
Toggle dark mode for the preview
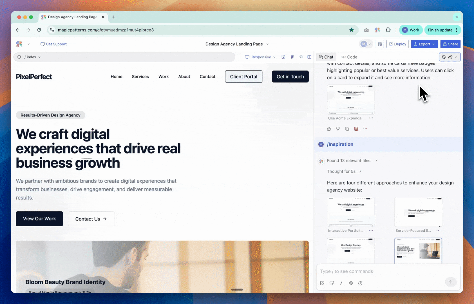click(x=283, y=57)
